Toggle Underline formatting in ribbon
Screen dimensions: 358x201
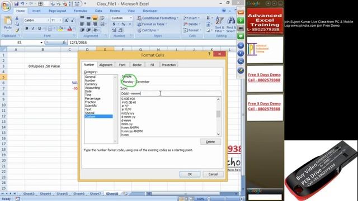40,28
